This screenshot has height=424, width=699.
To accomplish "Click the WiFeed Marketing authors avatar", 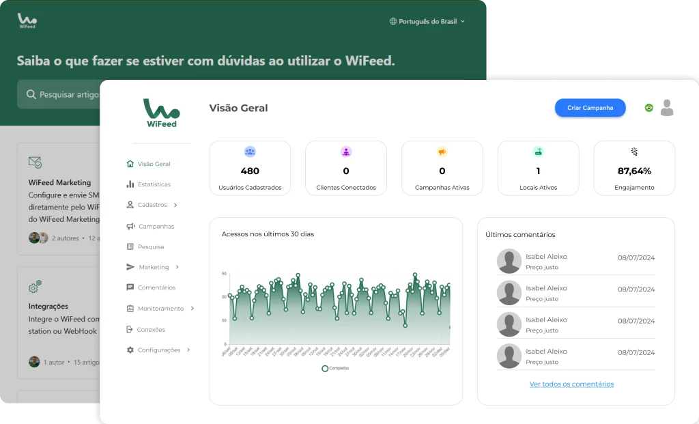I will 38,238.
